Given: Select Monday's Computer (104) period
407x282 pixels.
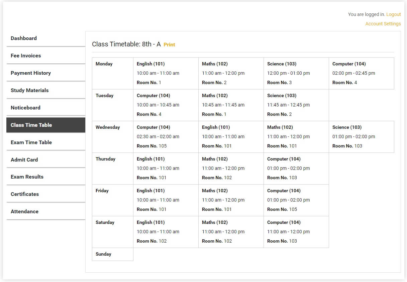Looking at the screenshot, I should (361, 73).
